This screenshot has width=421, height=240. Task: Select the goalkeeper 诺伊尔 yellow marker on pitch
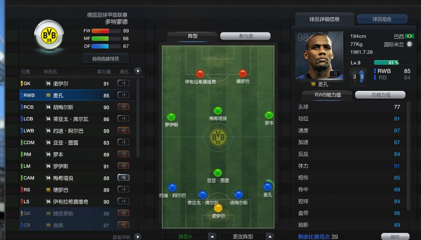coord(218,208)
